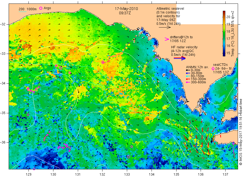Click the 'ANMN 12h av.' heading

pos(197,67)
